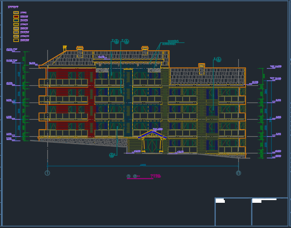Click the teal blue legend swatch
This screenshot has width=291, height=228.
(x=16, y=20)
